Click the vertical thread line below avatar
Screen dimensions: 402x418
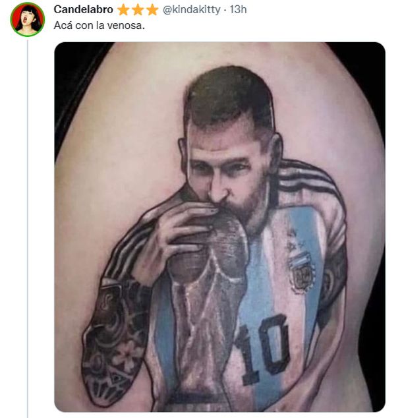28,228
